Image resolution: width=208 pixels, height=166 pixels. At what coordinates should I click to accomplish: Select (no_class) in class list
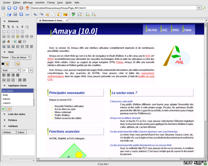coord(18,91)
